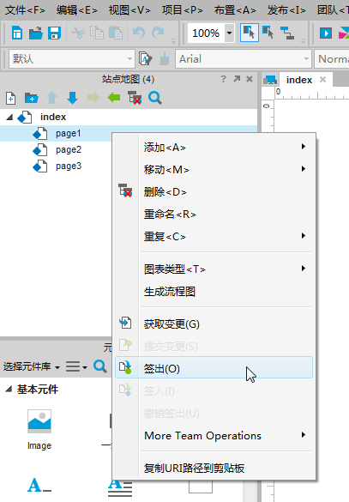
Task: Click the Paste clipboard icon
Action: coord(116,33)
